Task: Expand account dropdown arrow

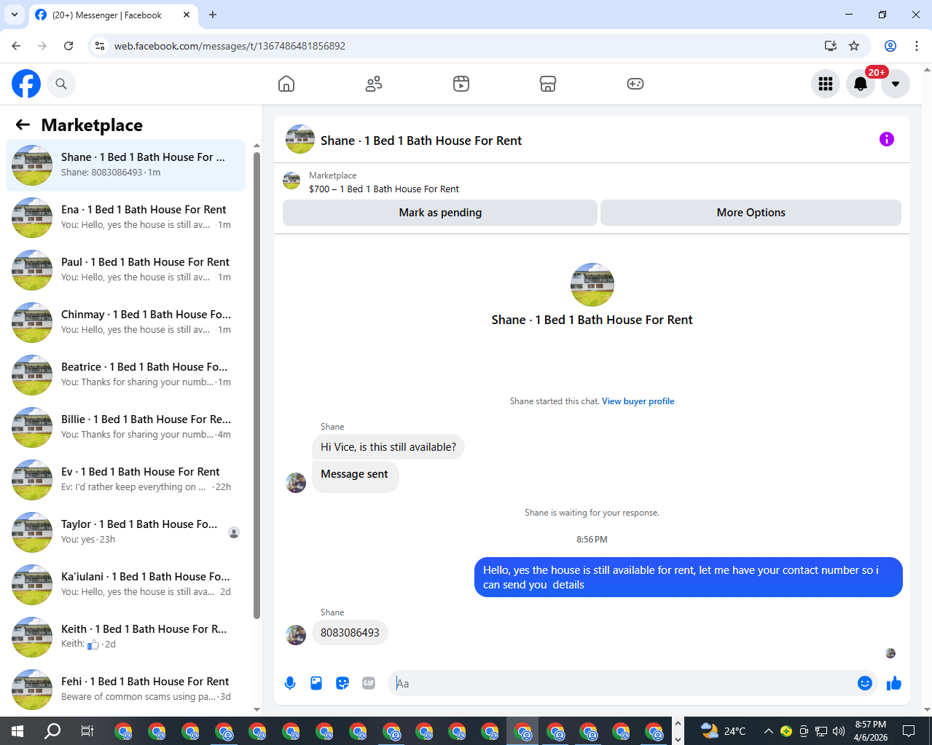Action: pos(896,84)
